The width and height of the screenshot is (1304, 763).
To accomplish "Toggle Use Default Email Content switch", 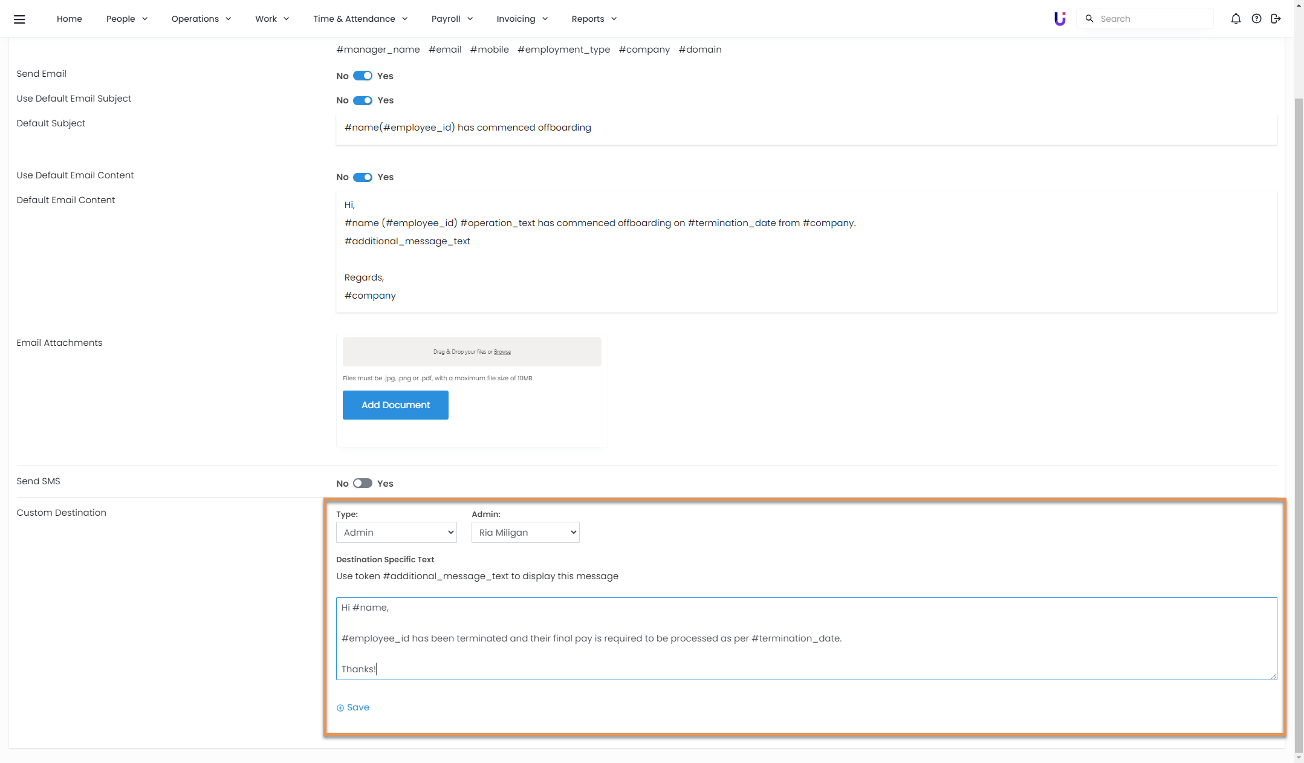I will (363, 177).
